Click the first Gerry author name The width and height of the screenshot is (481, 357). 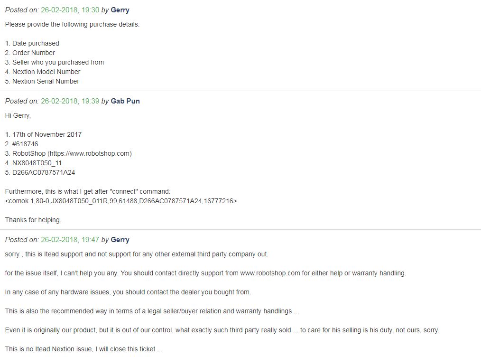click(x=120, y=10)
